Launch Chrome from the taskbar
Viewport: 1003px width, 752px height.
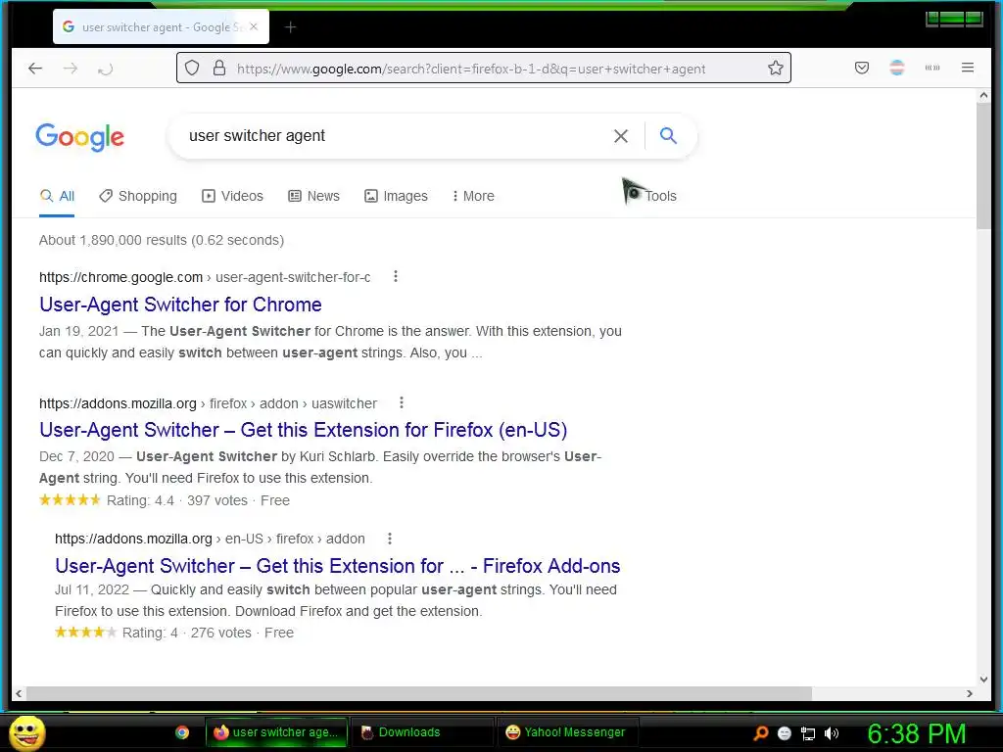coord(182,732)
